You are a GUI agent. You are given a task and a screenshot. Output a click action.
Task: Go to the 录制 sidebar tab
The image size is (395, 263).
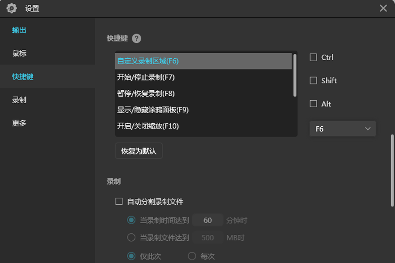point(19,100)
